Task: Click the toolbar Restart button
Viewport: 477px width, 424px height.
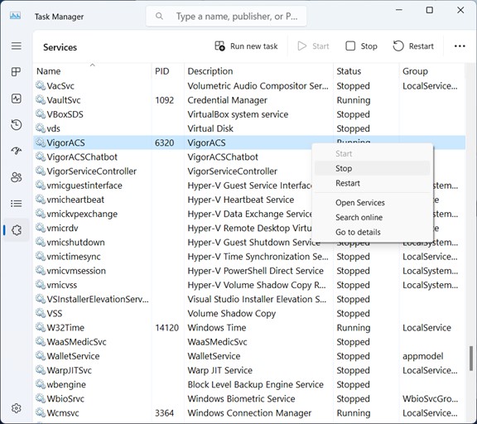Action: 413,46
